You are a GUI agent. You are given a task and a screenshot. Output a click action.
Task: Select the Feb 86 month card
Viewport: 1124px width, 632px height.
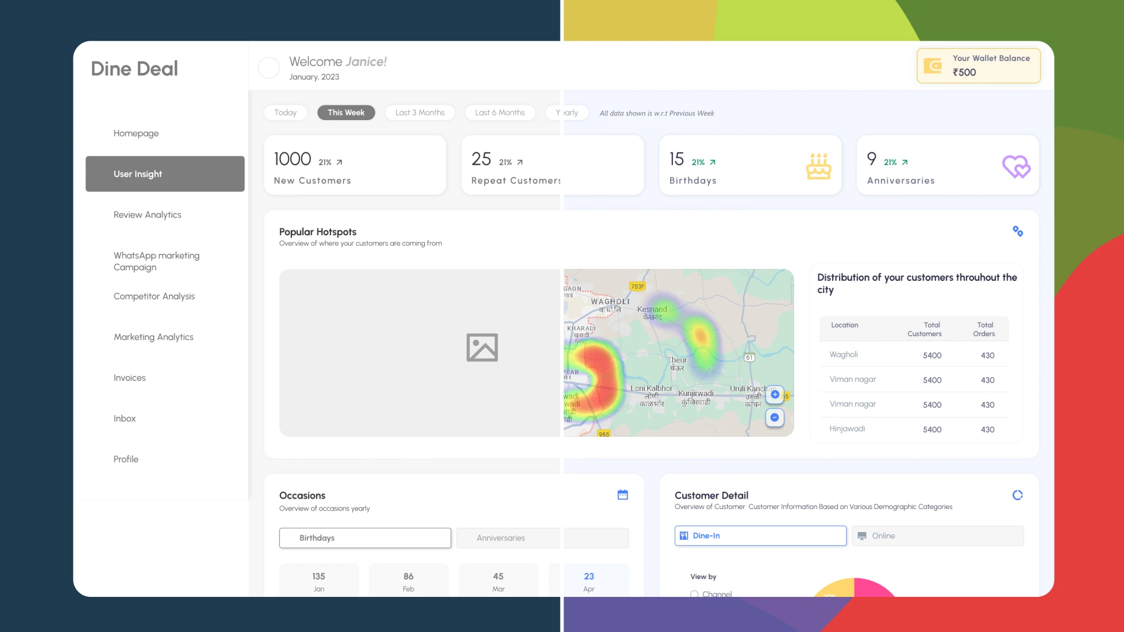(x=408, y=580)
